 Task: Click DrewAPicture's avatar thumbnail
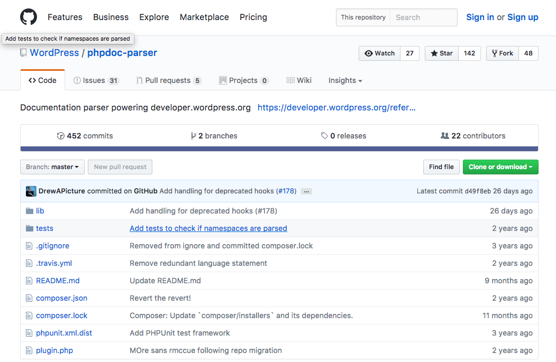tap(31, 191)
